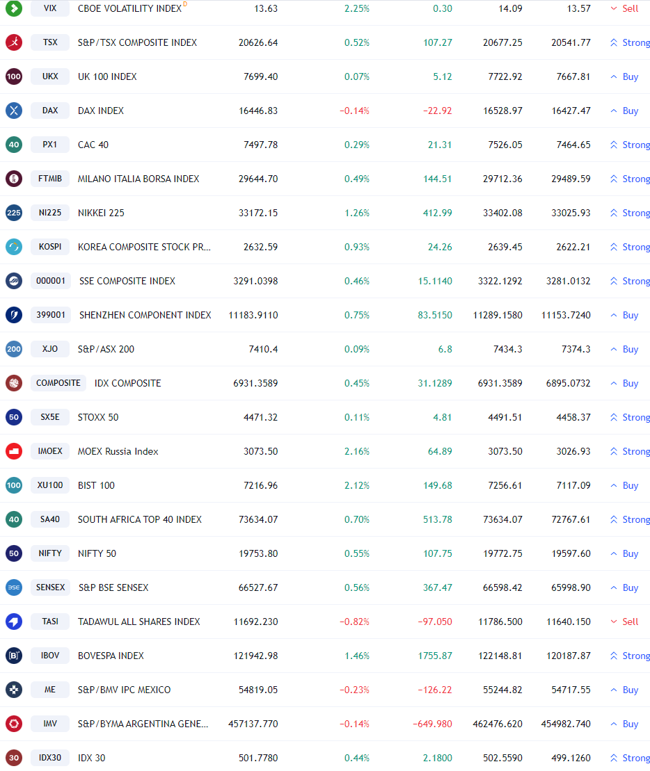This screenshot has width=650, height=771.
Task: Click the Shenzhen Component logo icon
Action: point(14,315)
